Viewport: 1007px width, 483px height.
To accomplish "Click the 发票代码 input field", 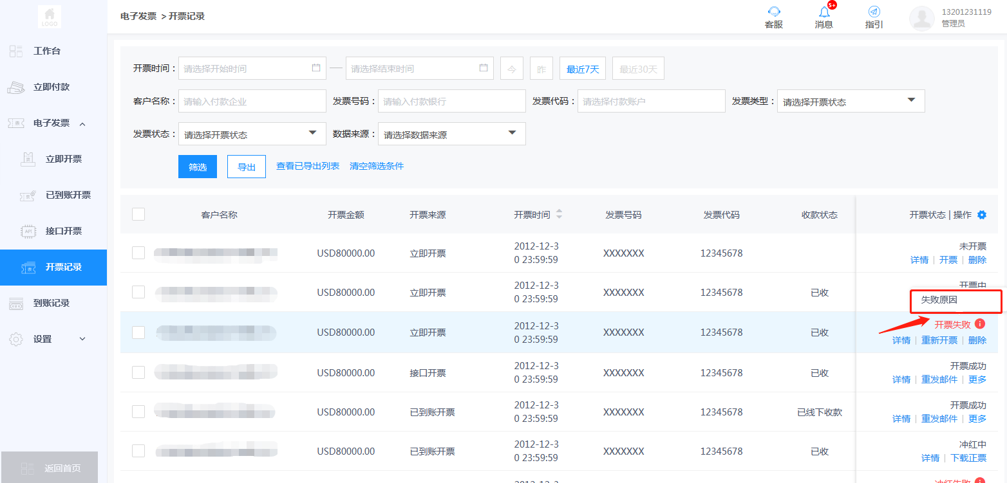I will coord(652,101).
